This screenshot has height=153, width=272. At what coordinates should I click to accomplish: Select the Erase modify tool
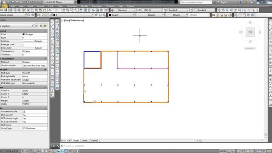pyautogui.click(x=57, y=22)
